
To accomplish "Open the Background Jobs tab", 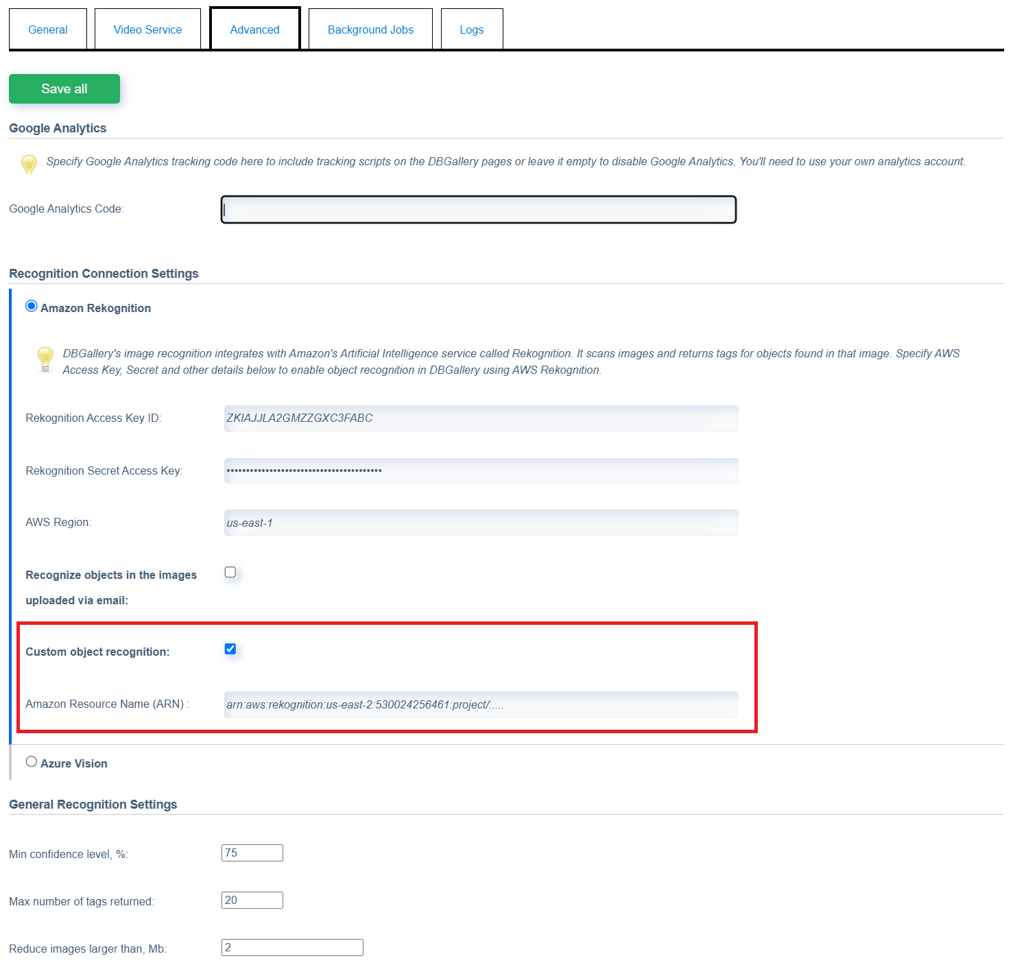I will 370,29.
